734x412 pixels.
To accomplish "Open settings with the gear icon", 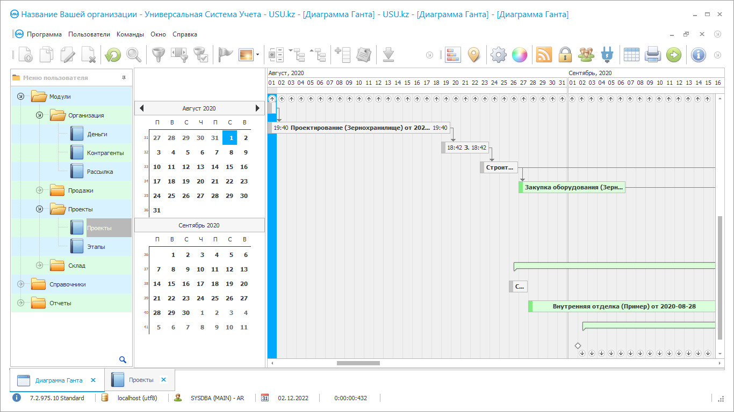I will point(499,54).
